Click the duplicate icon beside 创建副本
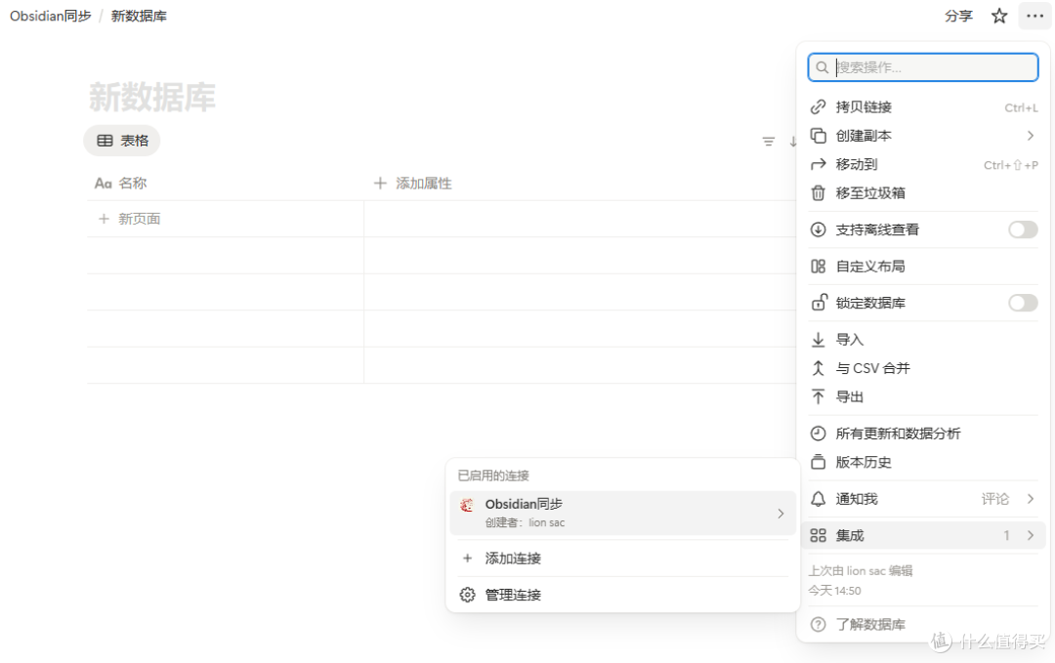The width and height of the screenshot is (1055, 663). pyautogui.click(x=819, y=136)
